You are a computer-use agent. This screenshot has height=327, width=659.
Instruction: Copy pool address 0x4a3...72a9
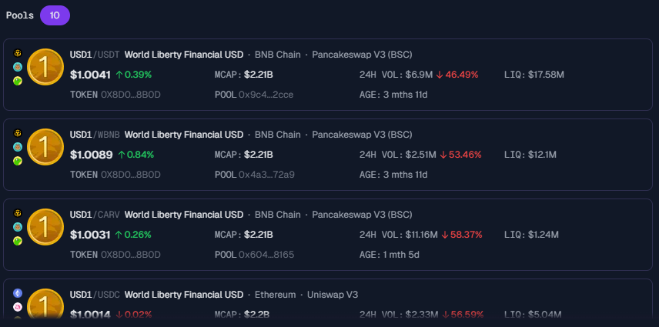266,175
